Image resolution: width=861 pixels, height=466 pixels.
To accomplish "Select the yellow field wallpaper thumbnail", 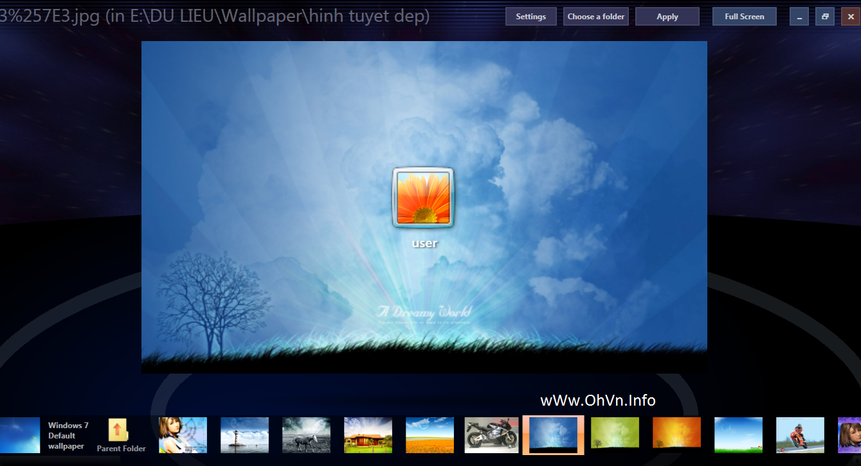I will (430, 435).
